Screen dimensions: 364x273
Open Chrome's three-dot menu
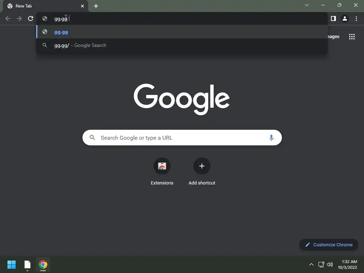point(356,18)
